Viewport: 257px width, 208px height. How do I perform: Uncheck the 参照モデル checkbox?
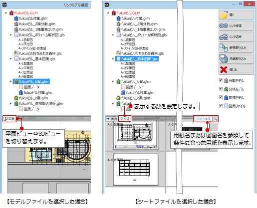point(221,97)
